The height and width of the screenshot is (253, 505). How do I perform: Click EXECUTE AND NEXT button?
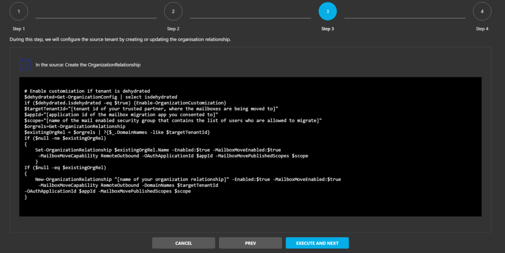point(317,243)
